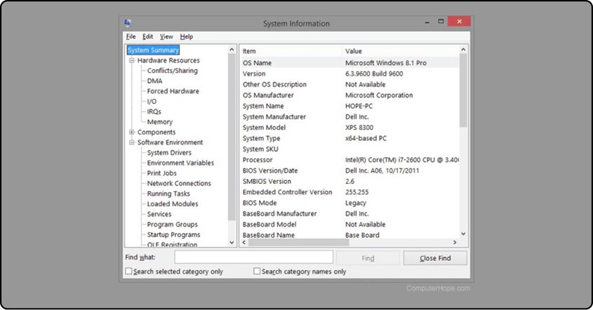Select the System SKU row

point(349,149)
